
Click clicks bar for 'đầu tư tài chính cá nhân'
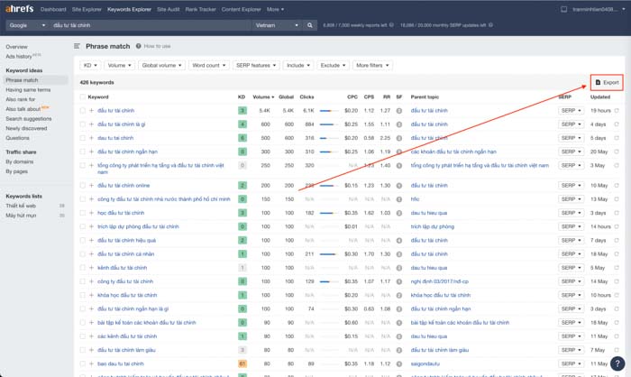(x=329, y=253)
